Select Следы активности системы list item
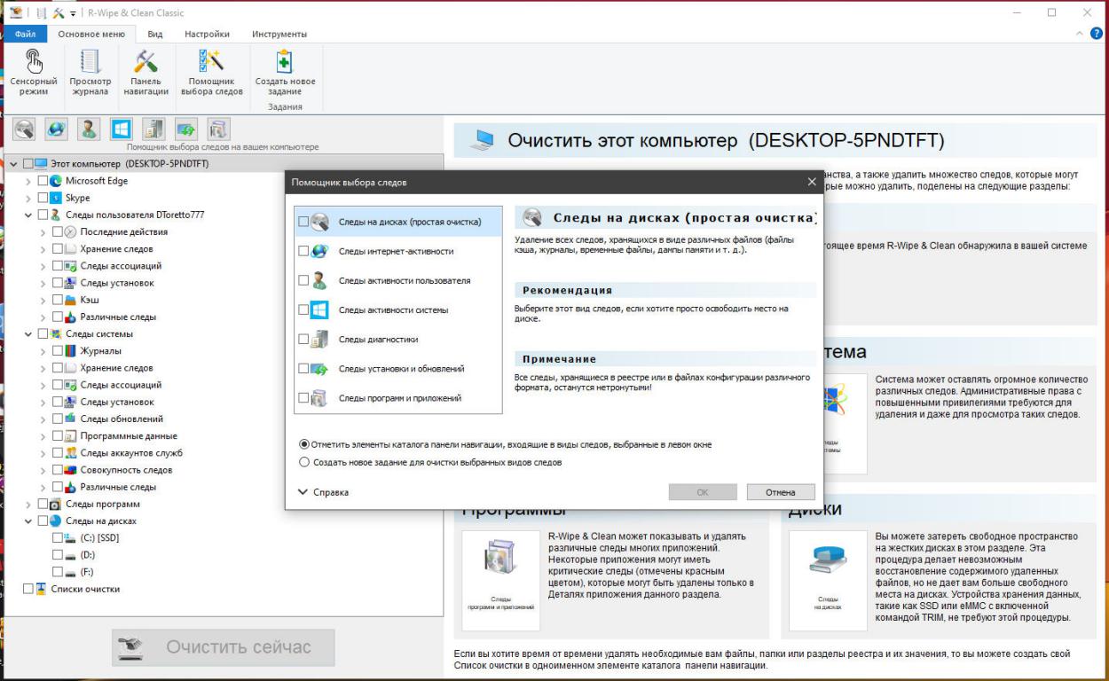 (393, 310)
